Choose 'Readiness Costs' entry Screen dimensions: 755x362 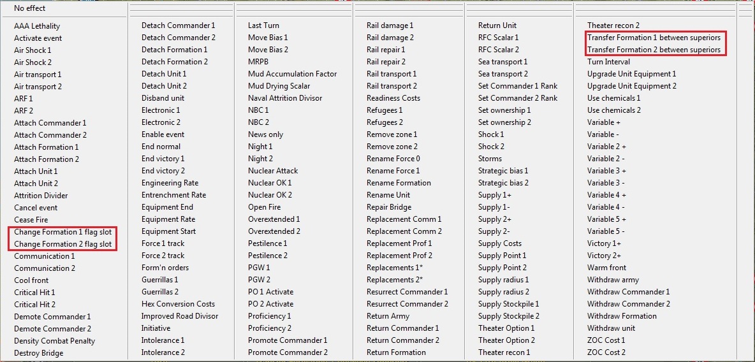393,98
